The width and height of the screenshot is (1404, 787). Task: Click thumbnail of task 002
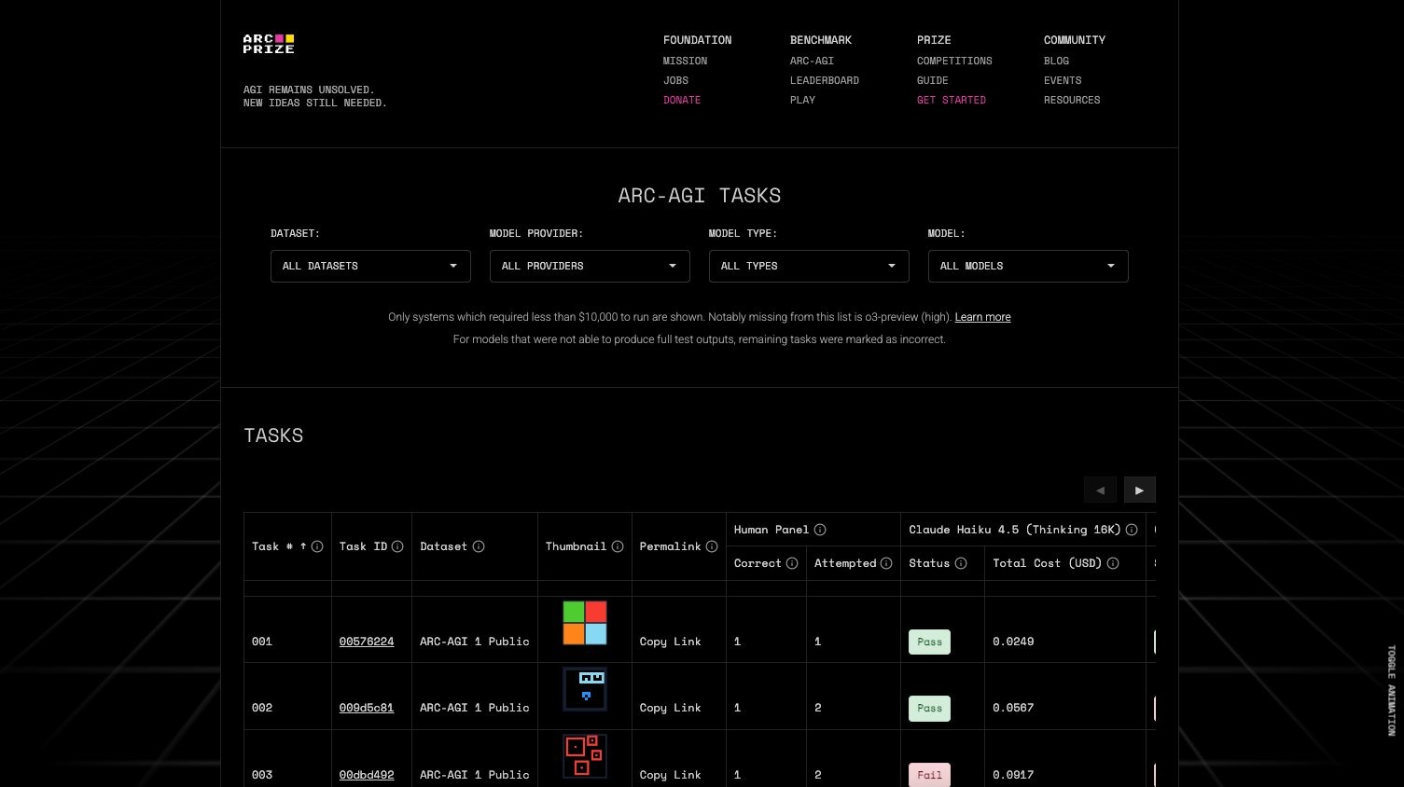pos(585,689)
